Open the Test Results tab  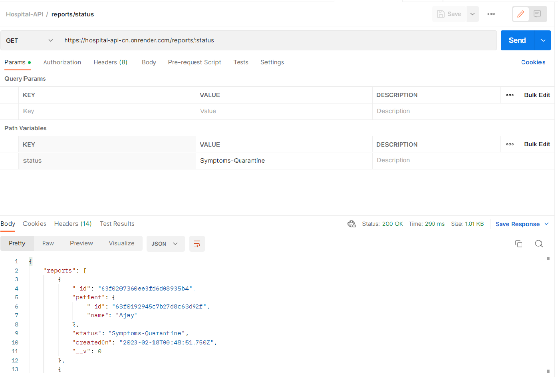tap(117, 224)
